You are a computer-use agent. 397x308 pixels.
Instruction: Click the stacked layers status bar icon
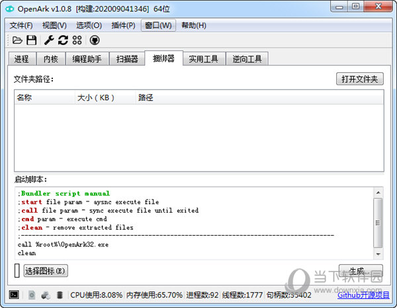(60, 295)
